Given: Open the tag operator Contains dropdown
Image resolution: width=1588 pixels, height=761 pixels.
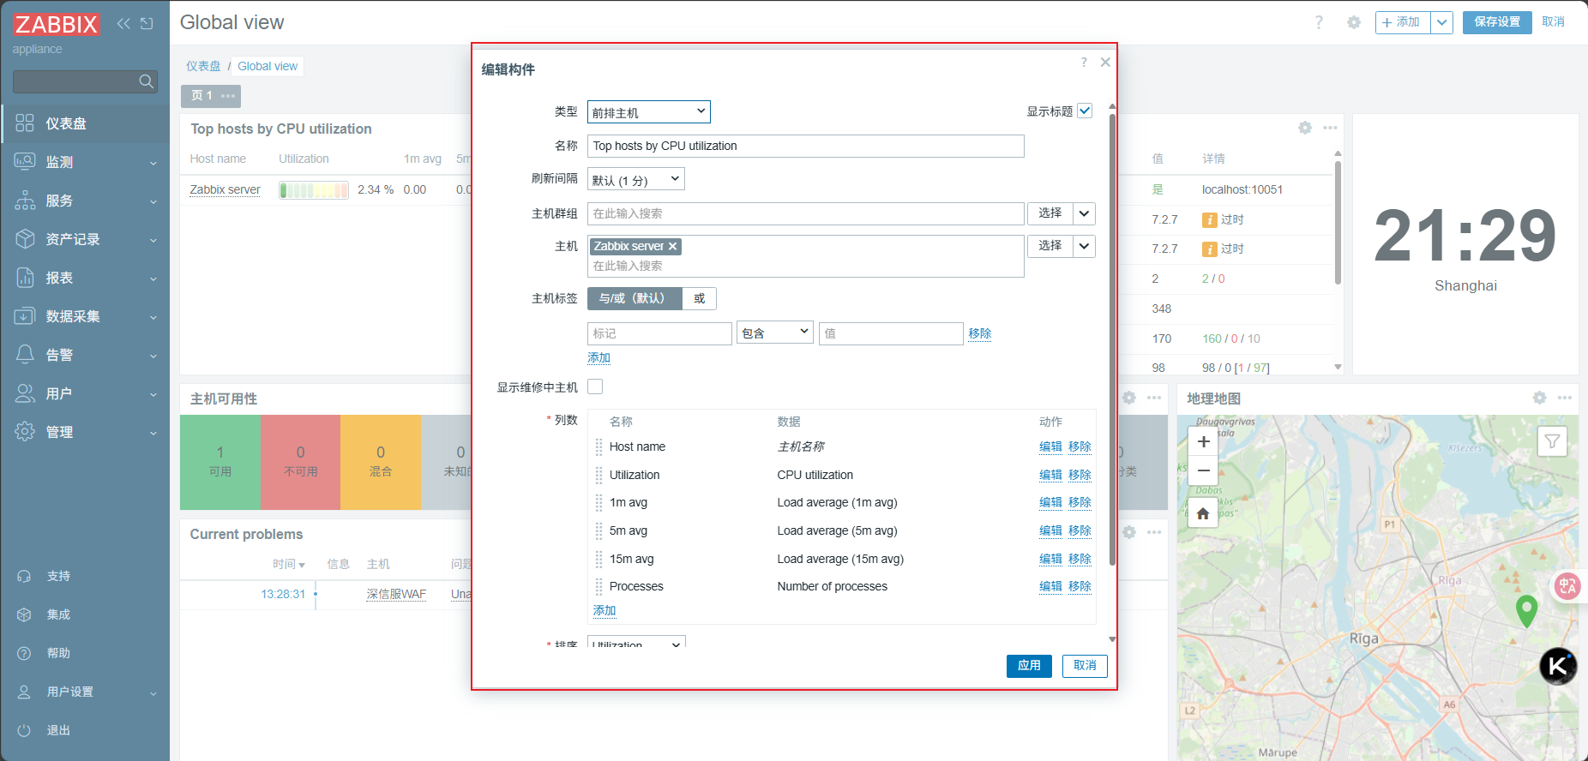Looking at the screenshot, I should pos(775,333).
